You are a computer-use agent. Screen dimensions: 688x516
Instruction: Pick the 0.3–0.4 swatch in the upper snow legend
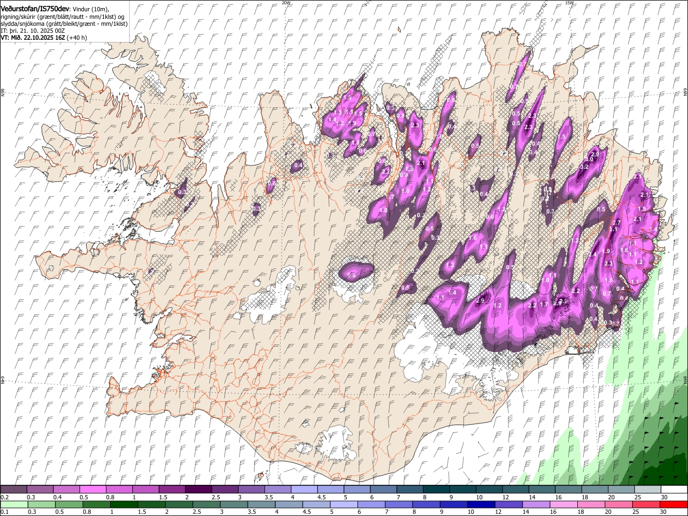40,490
